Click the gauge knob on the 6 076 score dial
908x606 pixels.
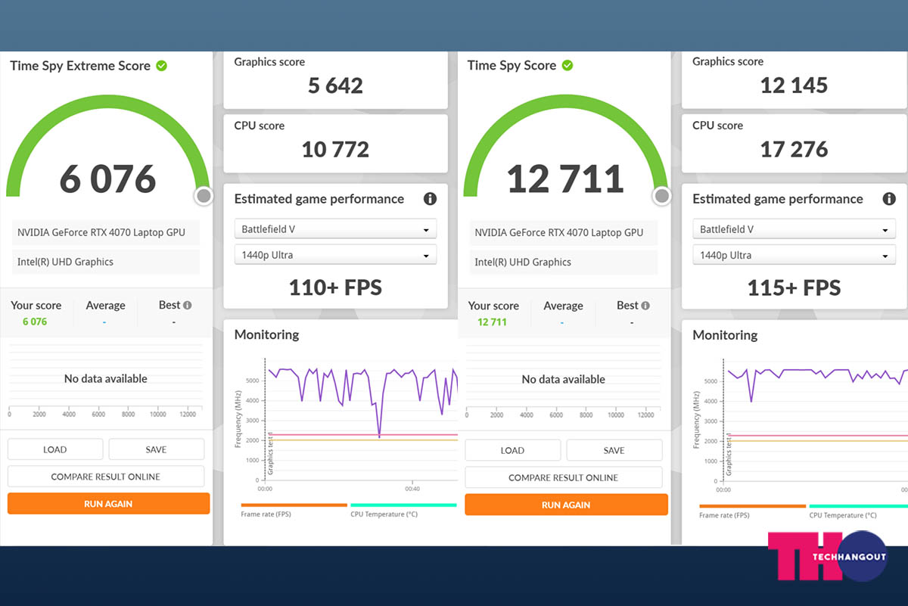pos(204,197)
